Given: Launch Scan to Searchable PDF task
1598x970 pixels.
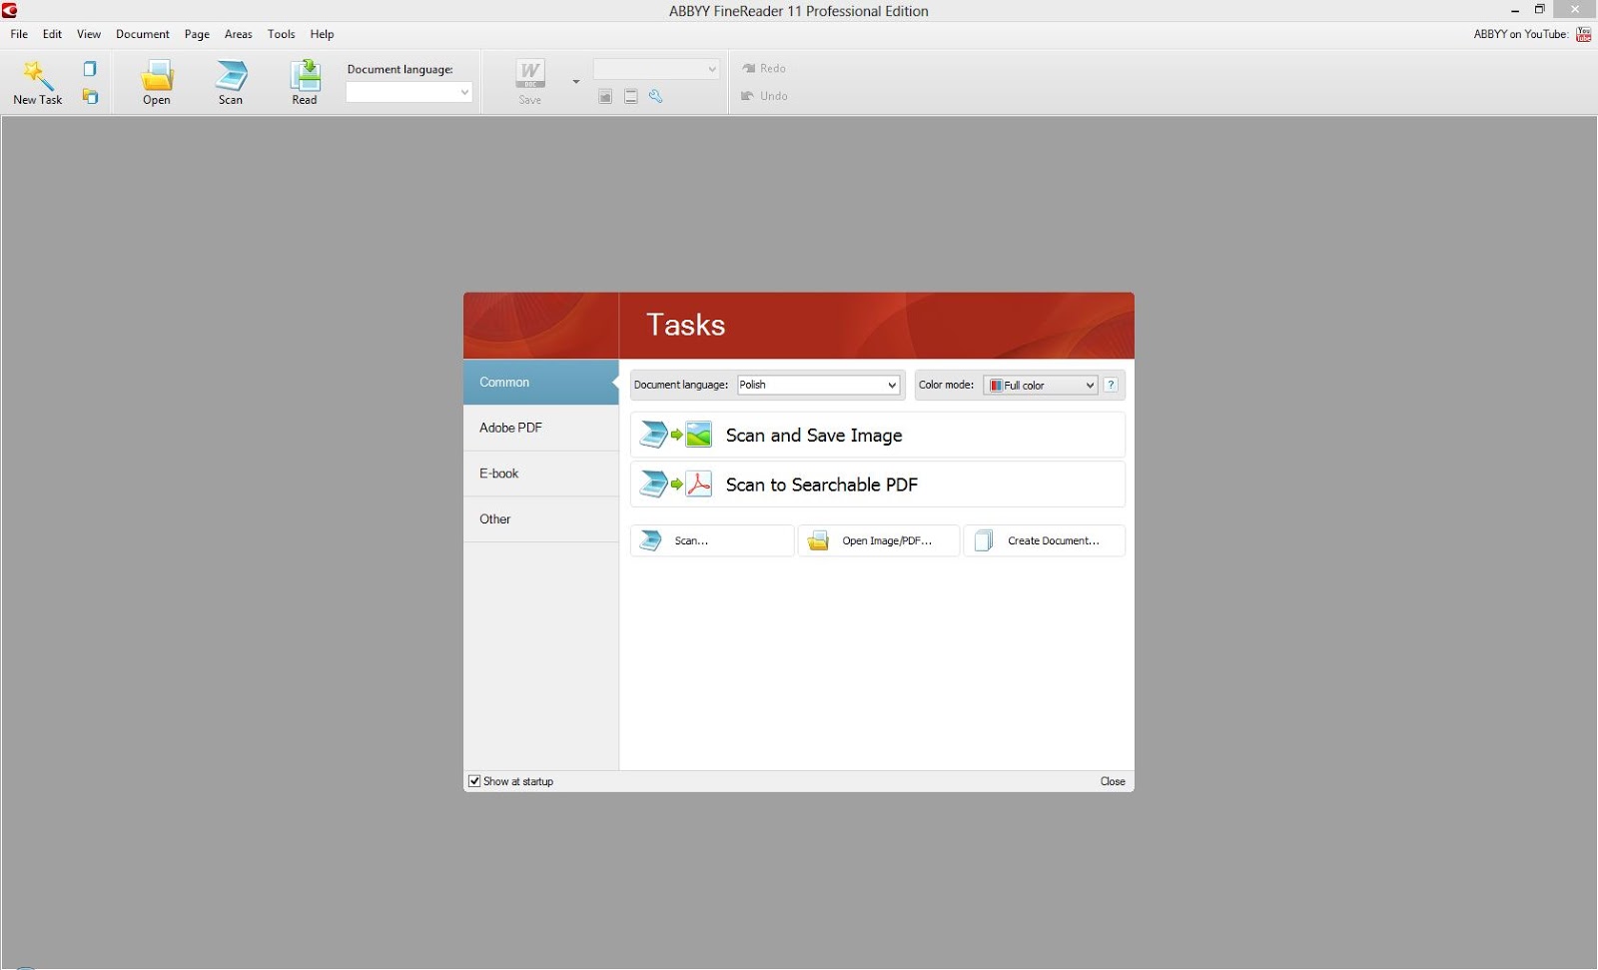Looking at the screenshot, I should pyautogui.click(x=878, y=485).
